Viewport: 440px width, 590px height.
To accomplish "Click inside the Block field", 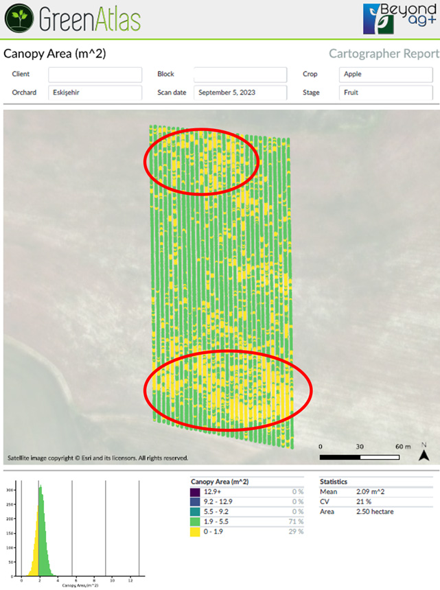I will [240, 74].
